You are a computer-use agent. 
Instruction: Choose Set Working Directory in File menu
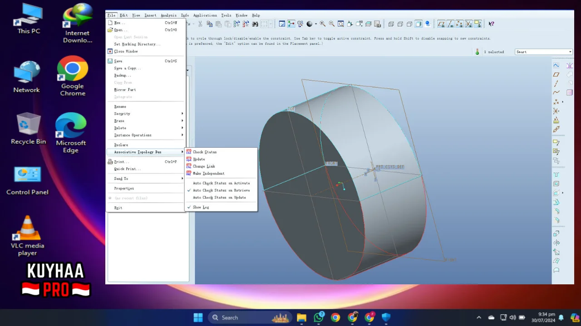[146, 44]
